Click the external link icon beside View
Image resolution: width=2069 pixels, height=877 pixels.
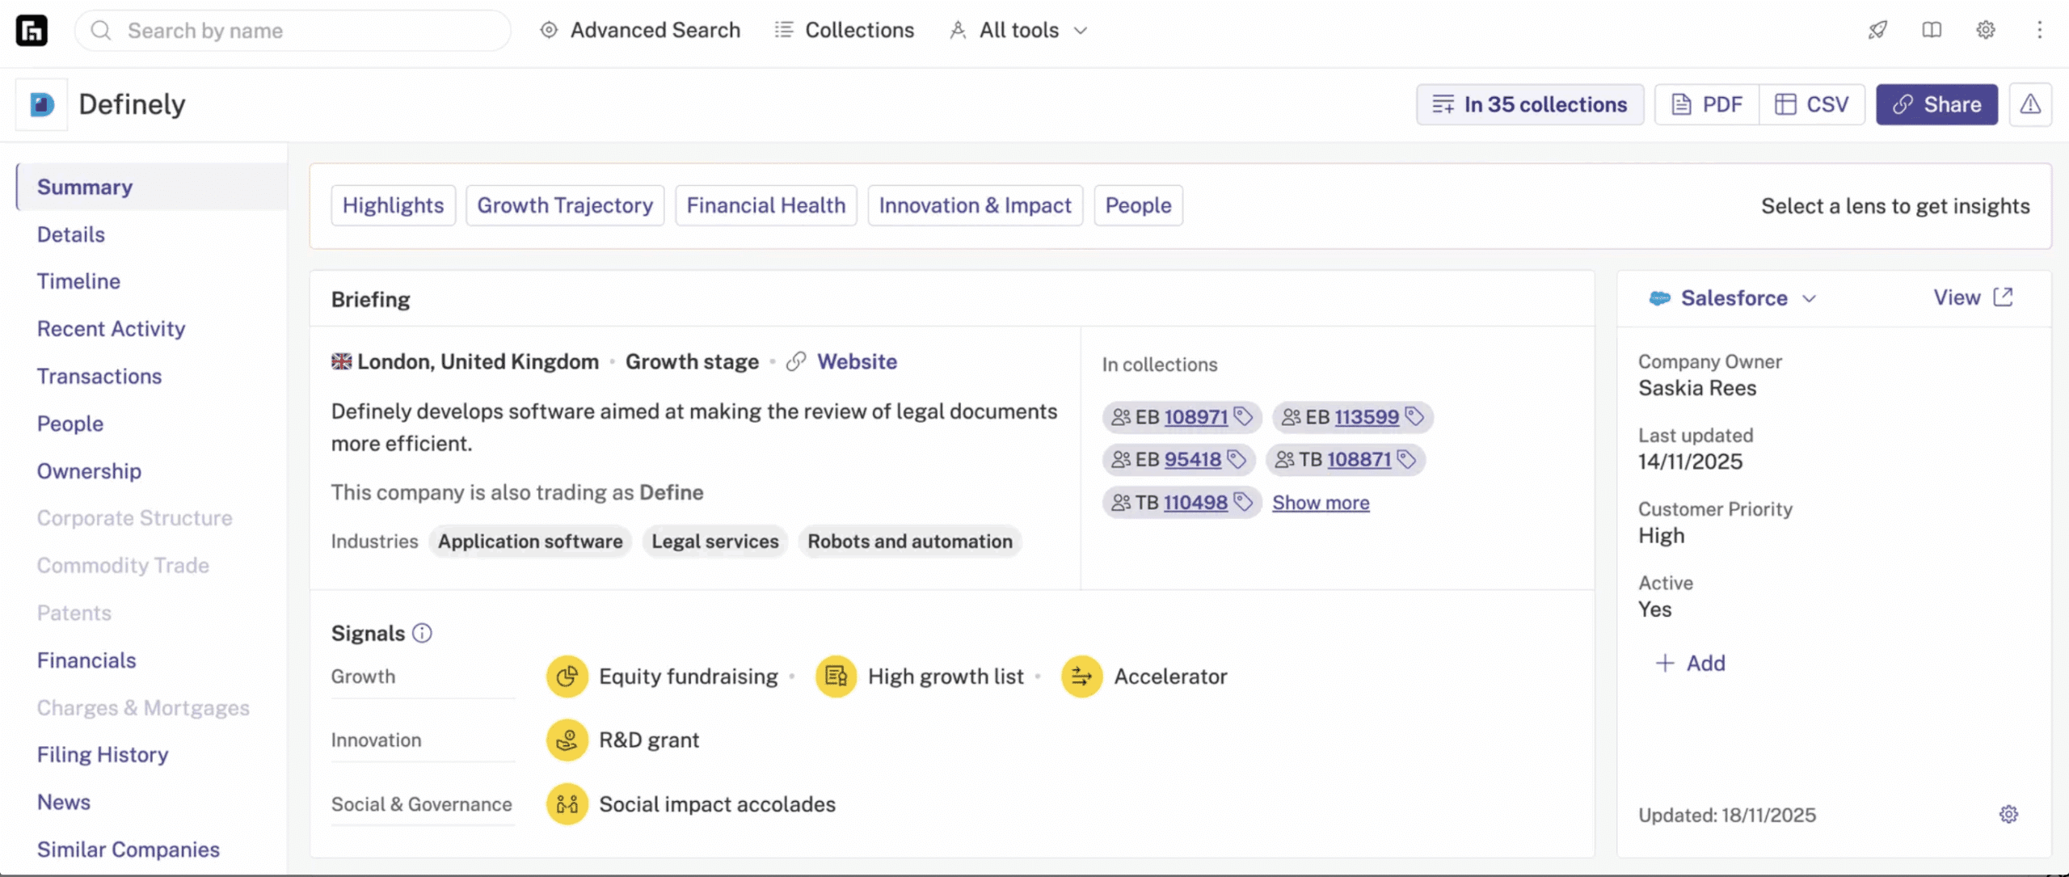[x=2003, y=297]
